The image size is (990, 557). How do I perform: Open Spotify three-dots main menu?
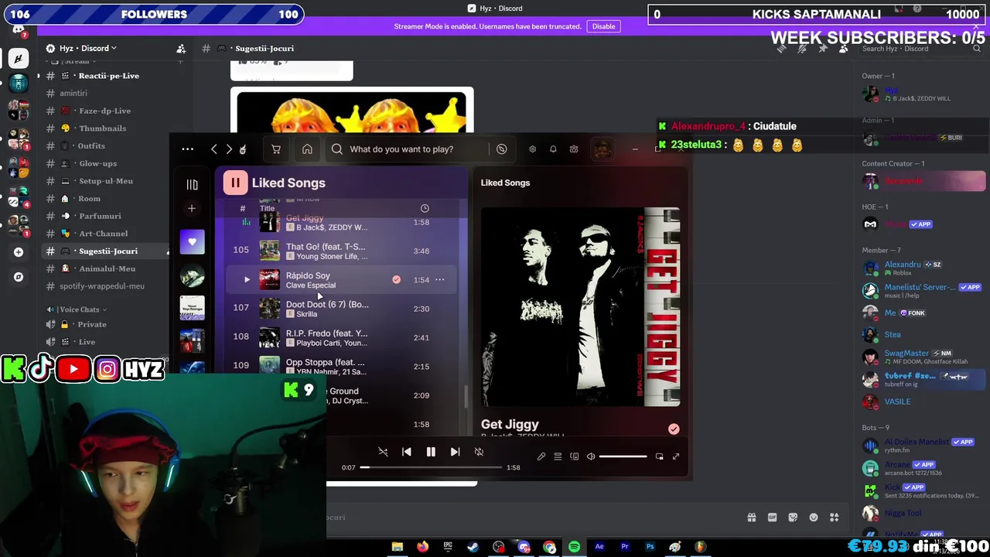tap(187, 149)
